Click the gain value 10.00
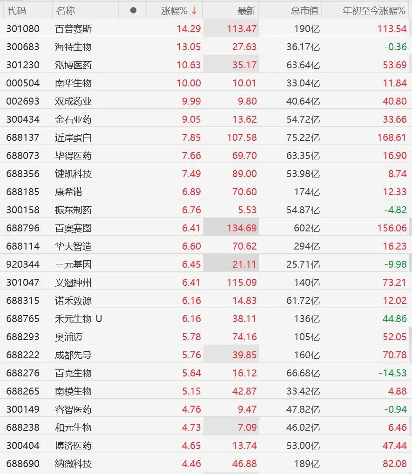This screenshot has height=474, width=412. (x=189, y=83)
